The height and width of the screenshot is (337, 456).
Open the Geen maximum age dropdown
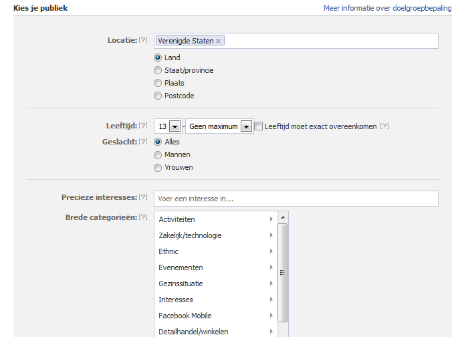point(245,126)
